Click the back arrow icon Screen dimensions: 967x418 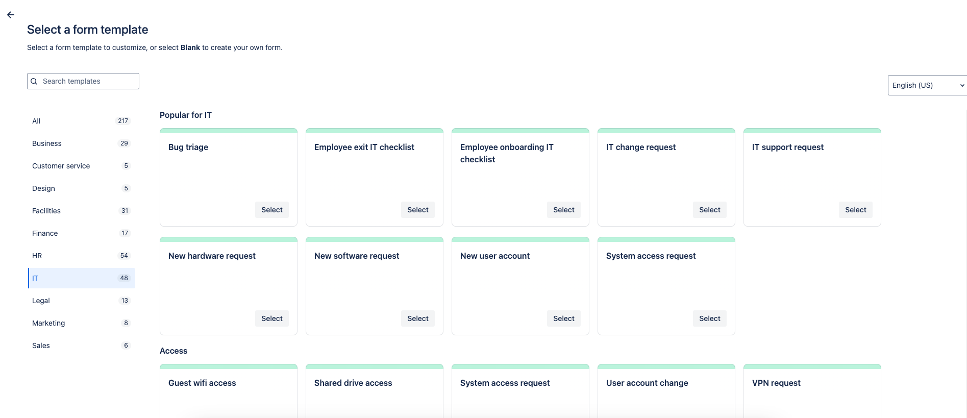click(x=11, y=15)
